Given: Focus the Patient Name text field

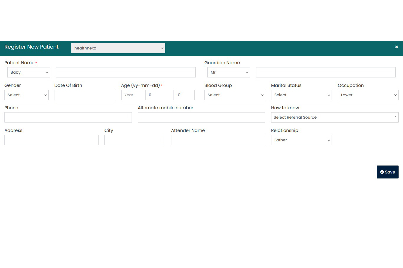Looking at the screenshot, I should 126,72.
